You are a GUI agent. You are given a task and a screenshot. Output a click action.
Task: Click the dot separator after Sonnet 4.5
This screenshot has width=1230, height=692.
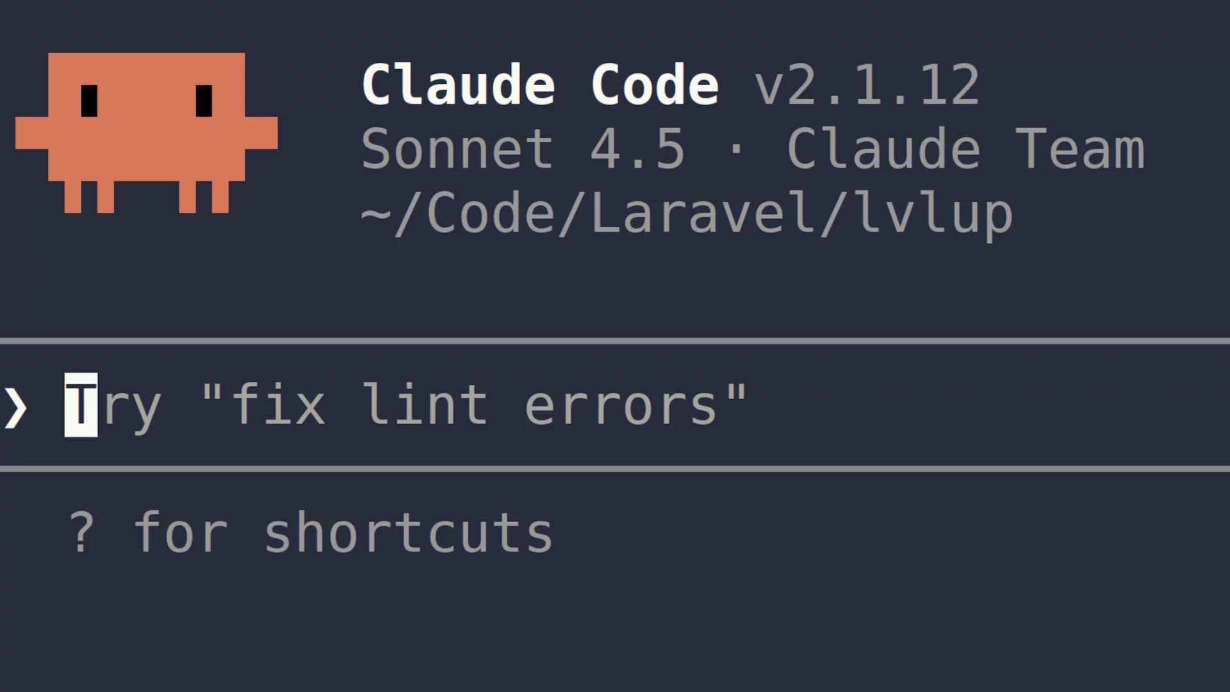[737, 149]
